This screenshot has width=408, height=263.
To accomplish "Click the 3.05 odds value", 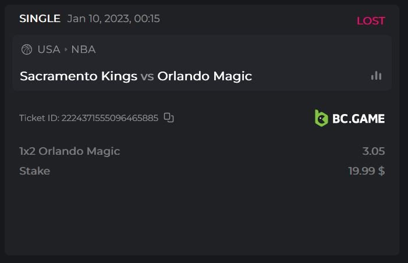I will [x=373, y=151].
